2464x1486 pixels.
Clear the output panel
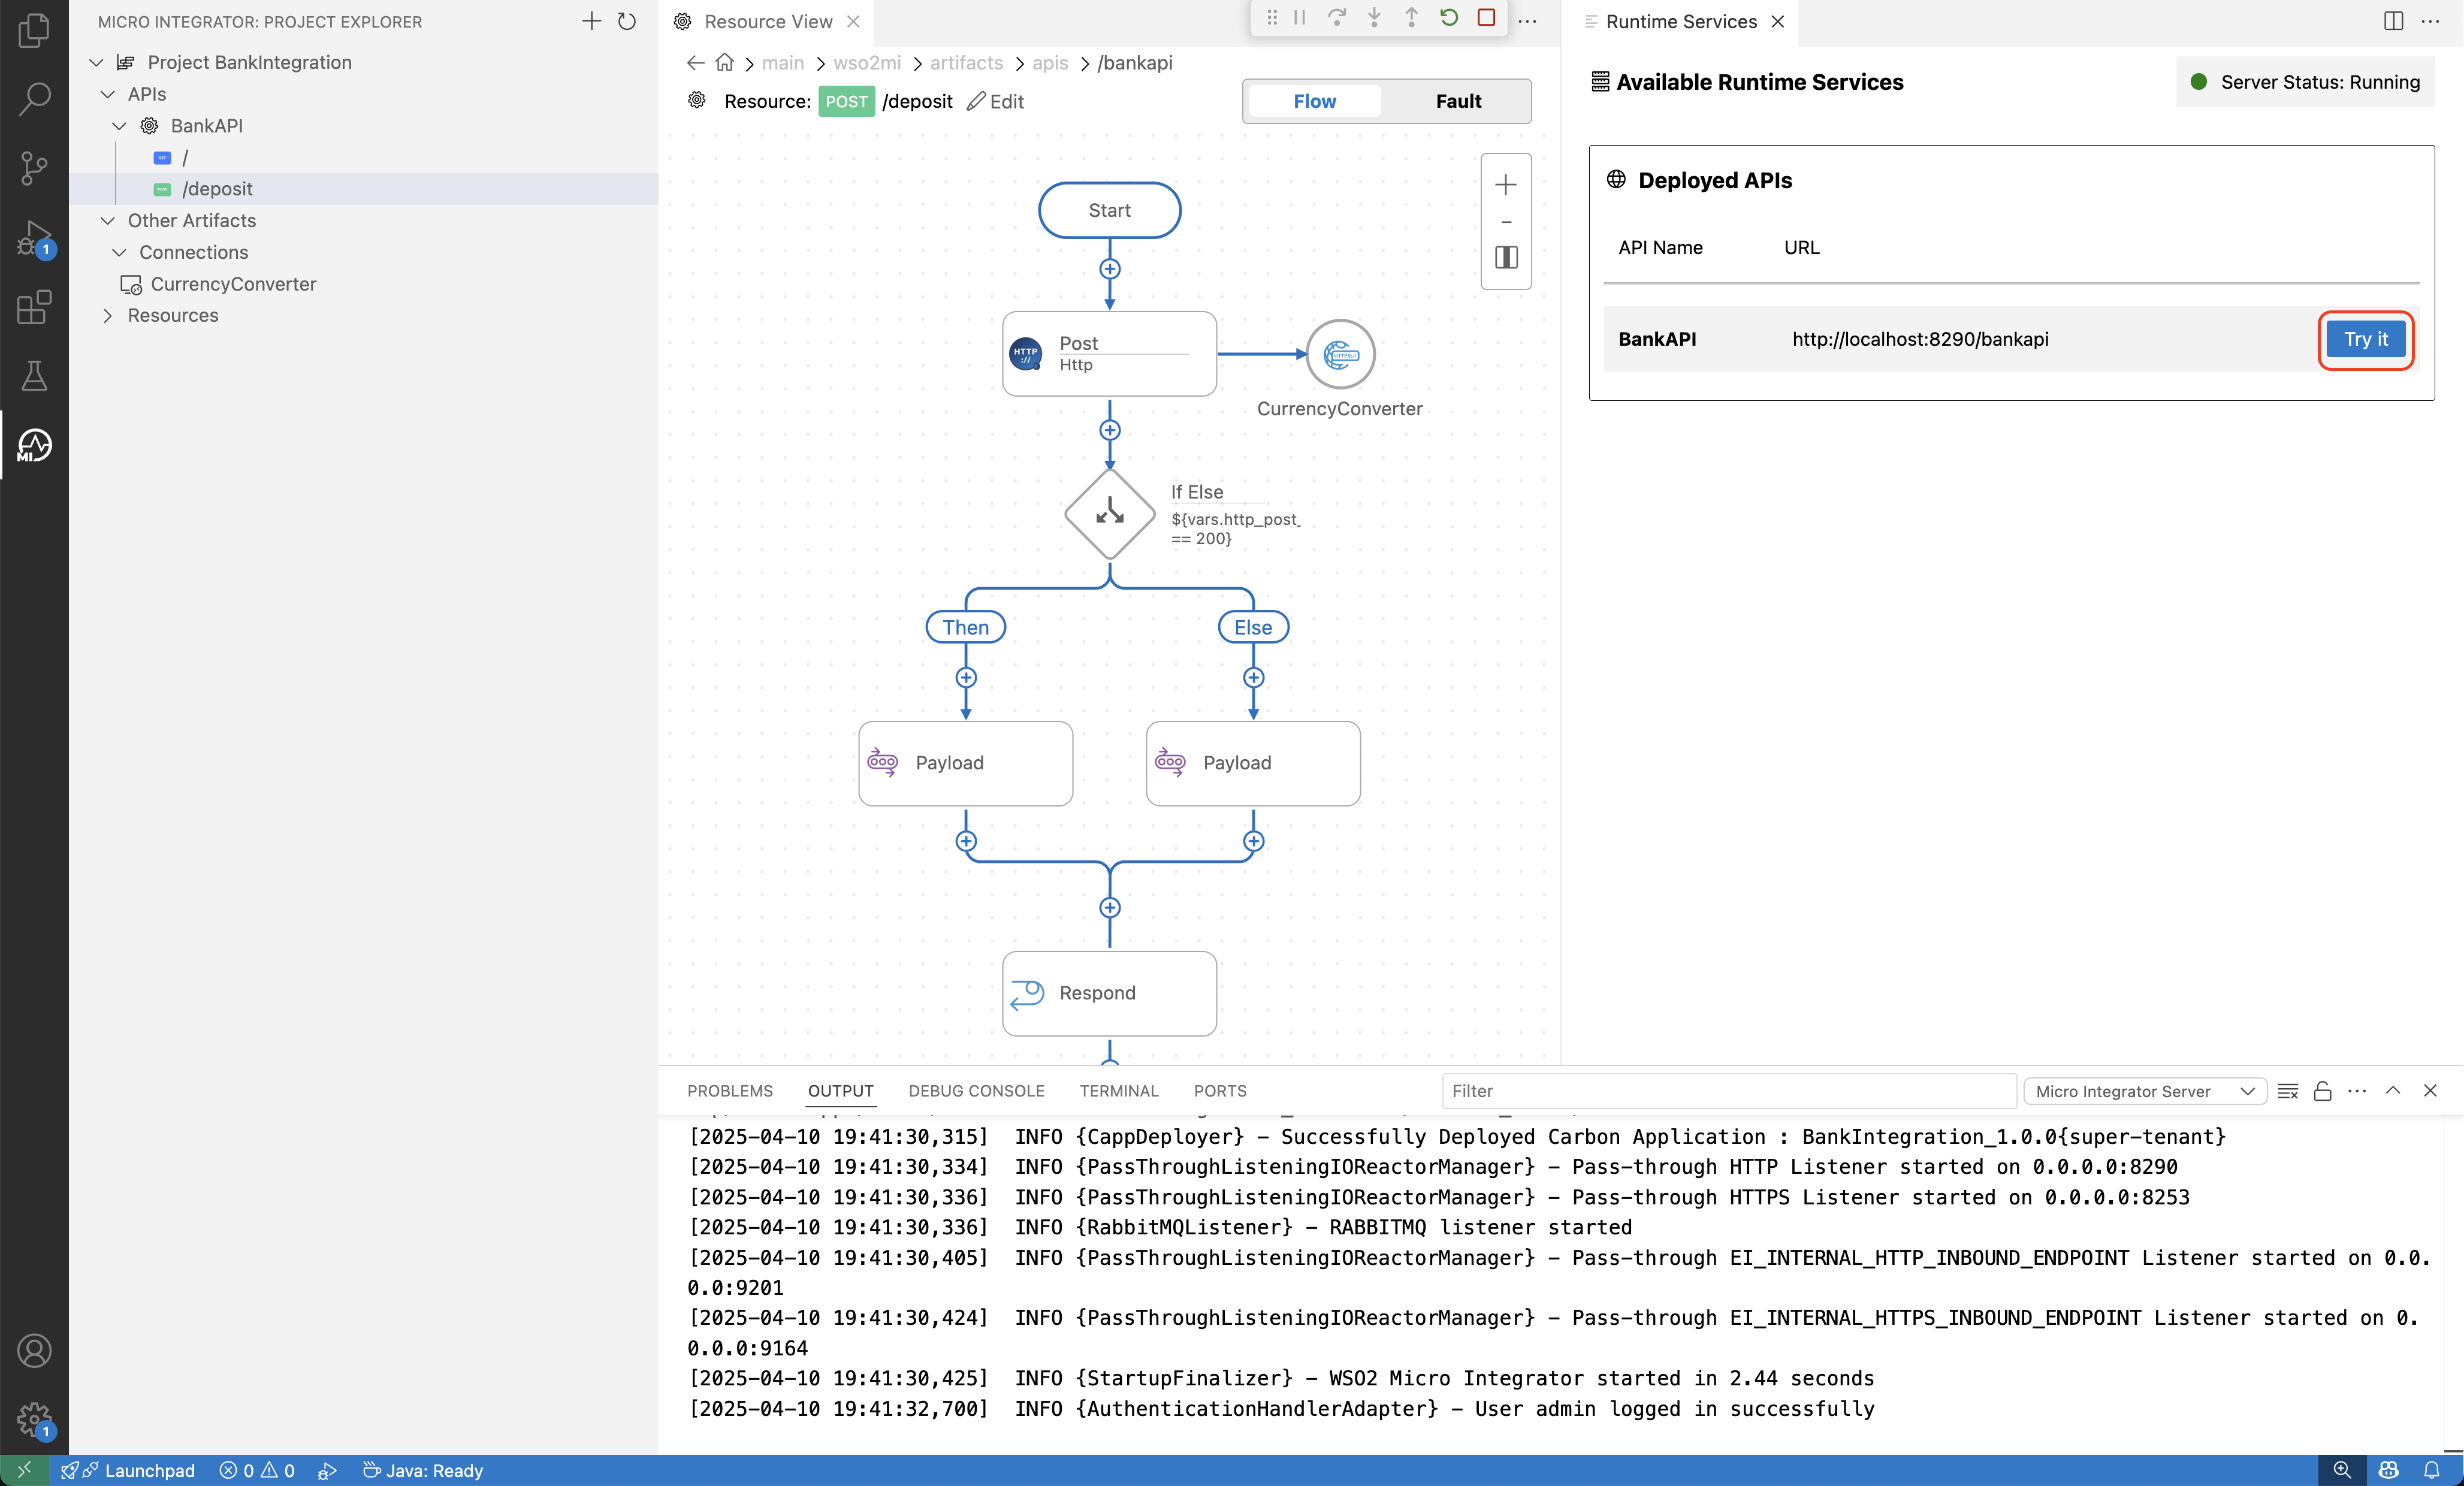pyautogui.click(x=2288, y=1091)
